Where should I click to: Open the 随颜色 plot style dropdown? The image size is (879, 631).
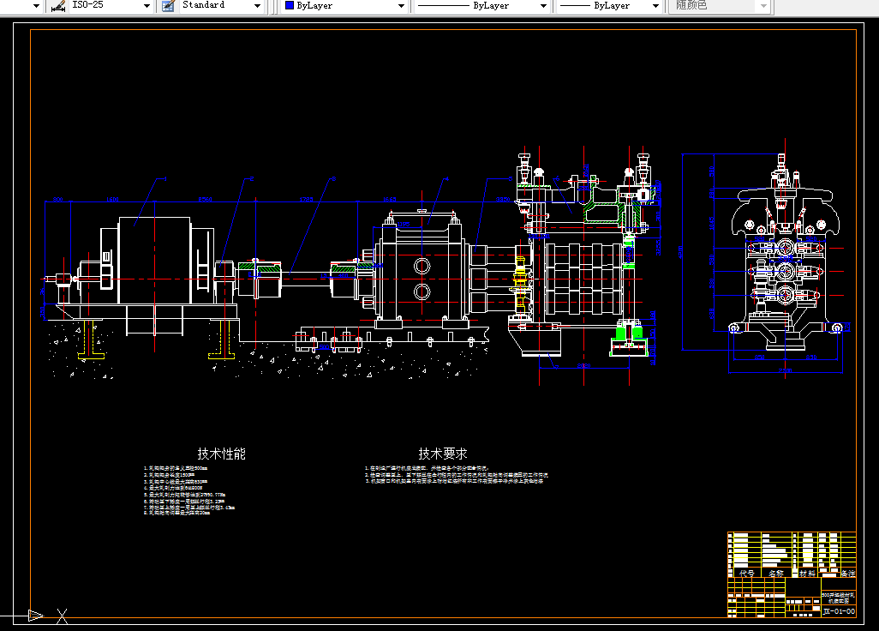pos(763,6)
